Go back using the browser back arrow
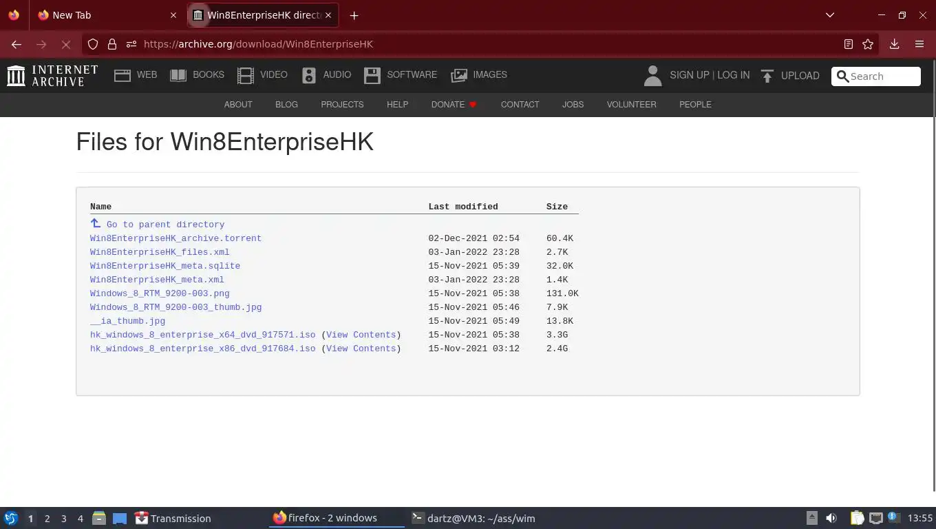The image size is (936, 529). tap(17, 44)
